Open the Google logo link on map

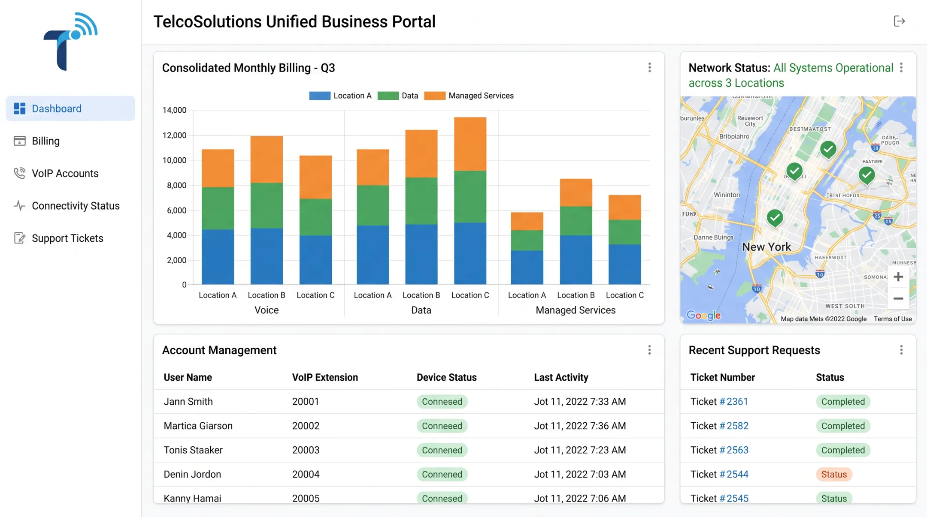point(704,316)
